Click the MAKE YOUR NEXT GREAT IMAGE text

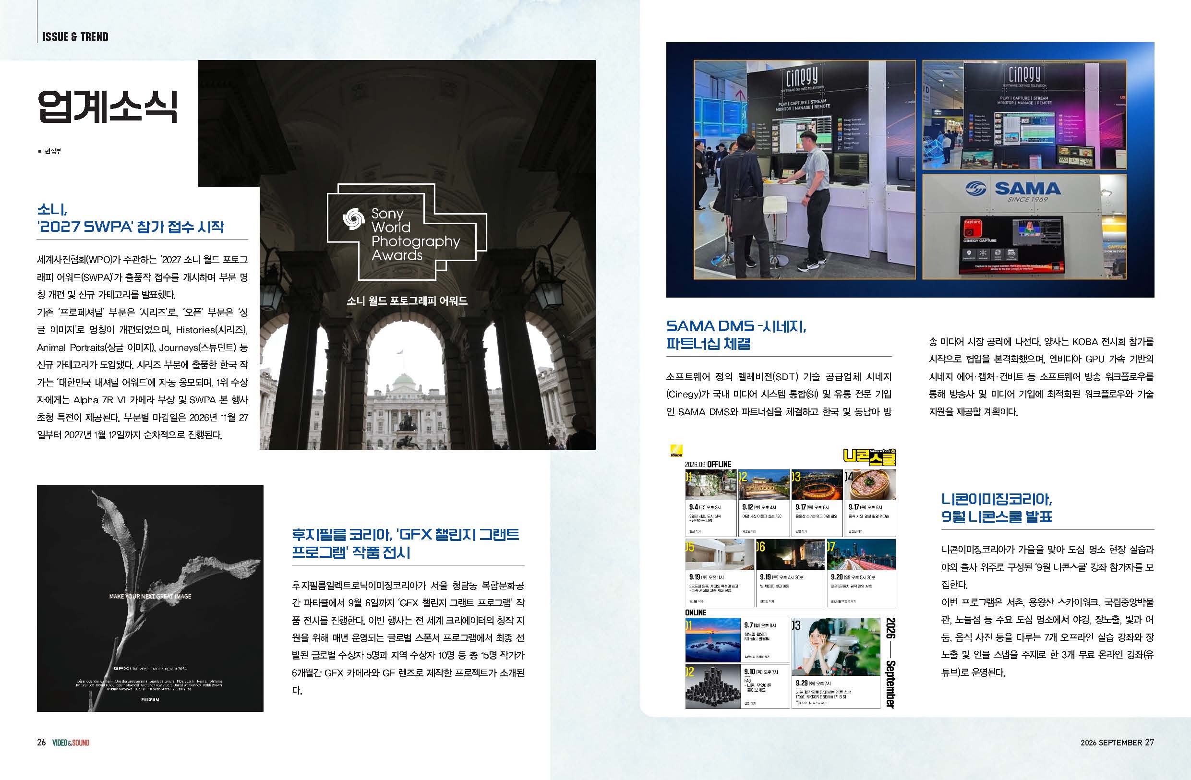pyautogui.click(x=150, y=596)
